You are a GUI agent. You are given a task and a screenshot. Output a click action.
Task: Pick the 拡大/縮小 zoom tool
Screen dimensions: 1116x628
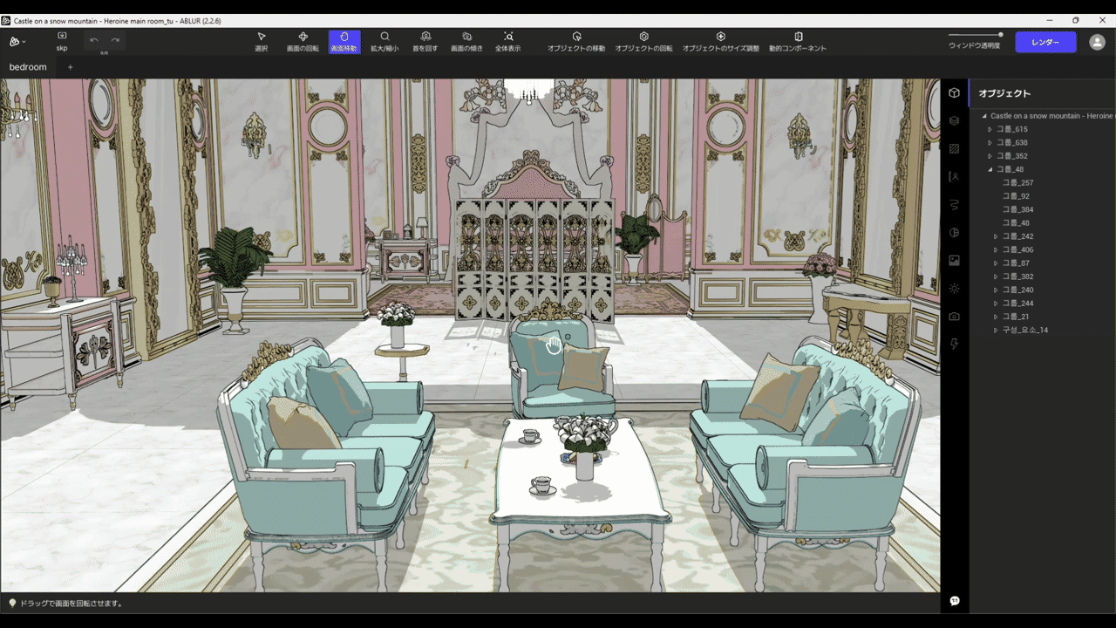point(384,41)
